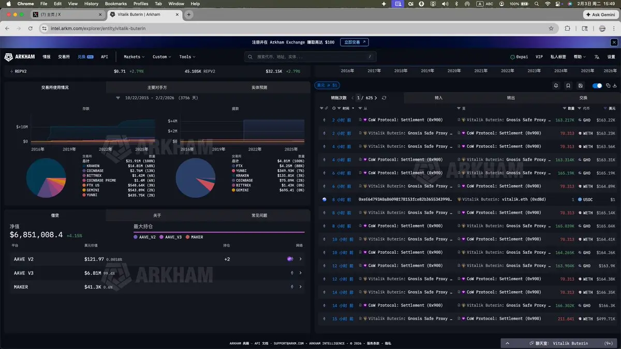
Task: Switch to the 主要对手方 tab
Action: [x=157, y=87]
